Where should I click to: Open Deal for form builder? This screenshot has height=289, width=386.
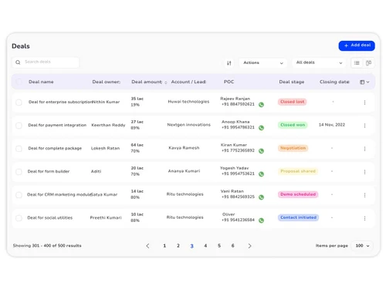tap(49, 171)
